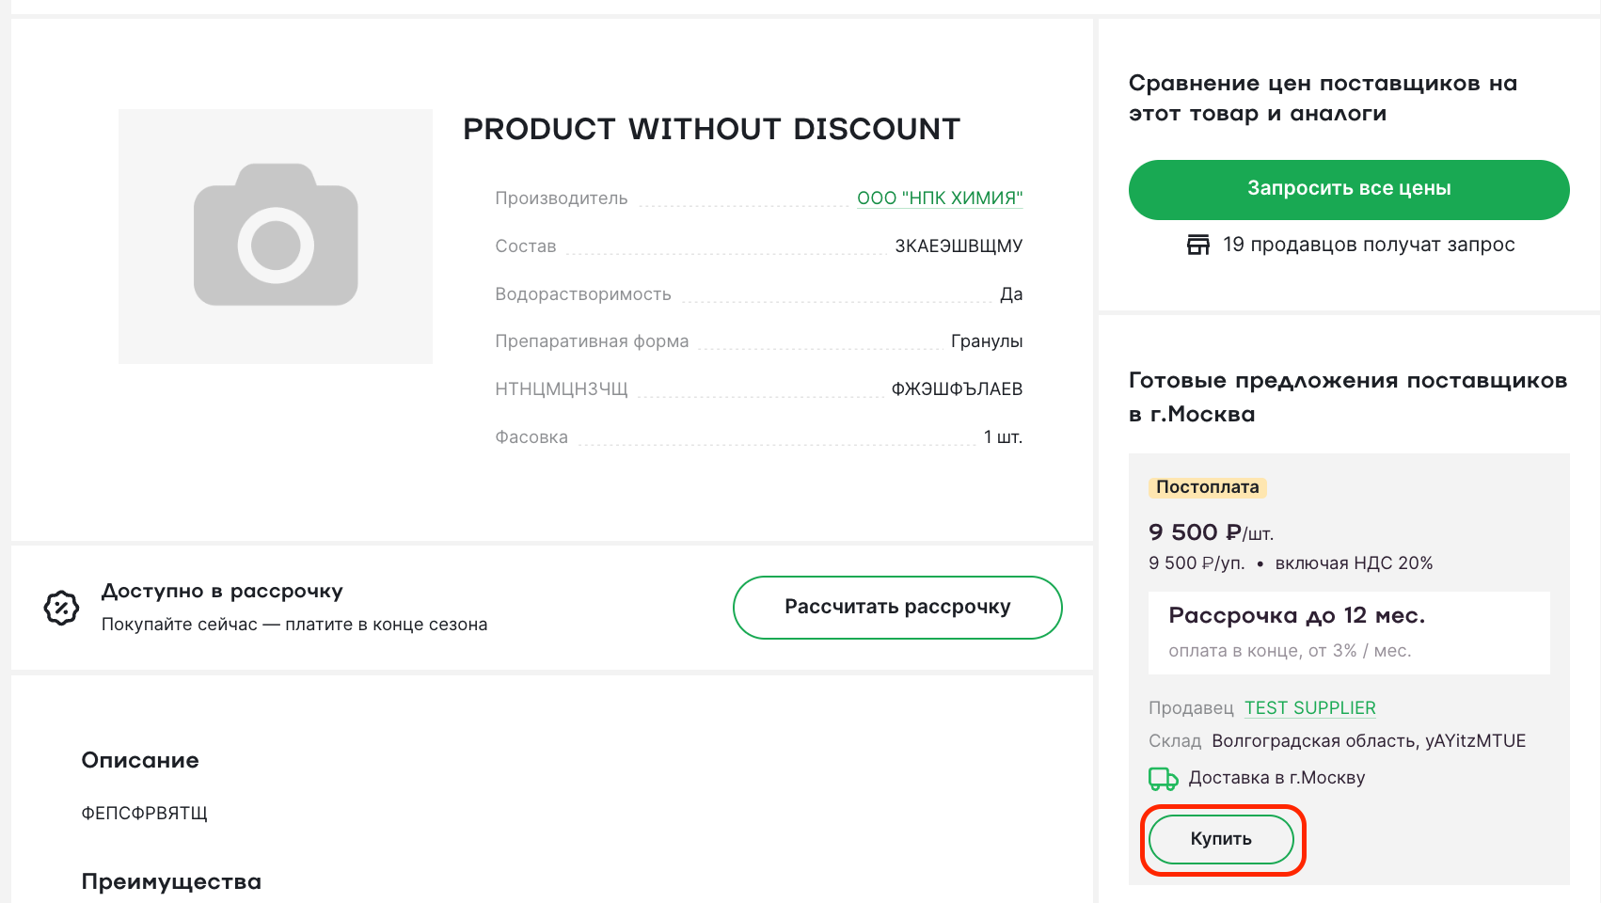
Task: Click the Постоплата yellow badge
Action: (x=1208, y=487)
